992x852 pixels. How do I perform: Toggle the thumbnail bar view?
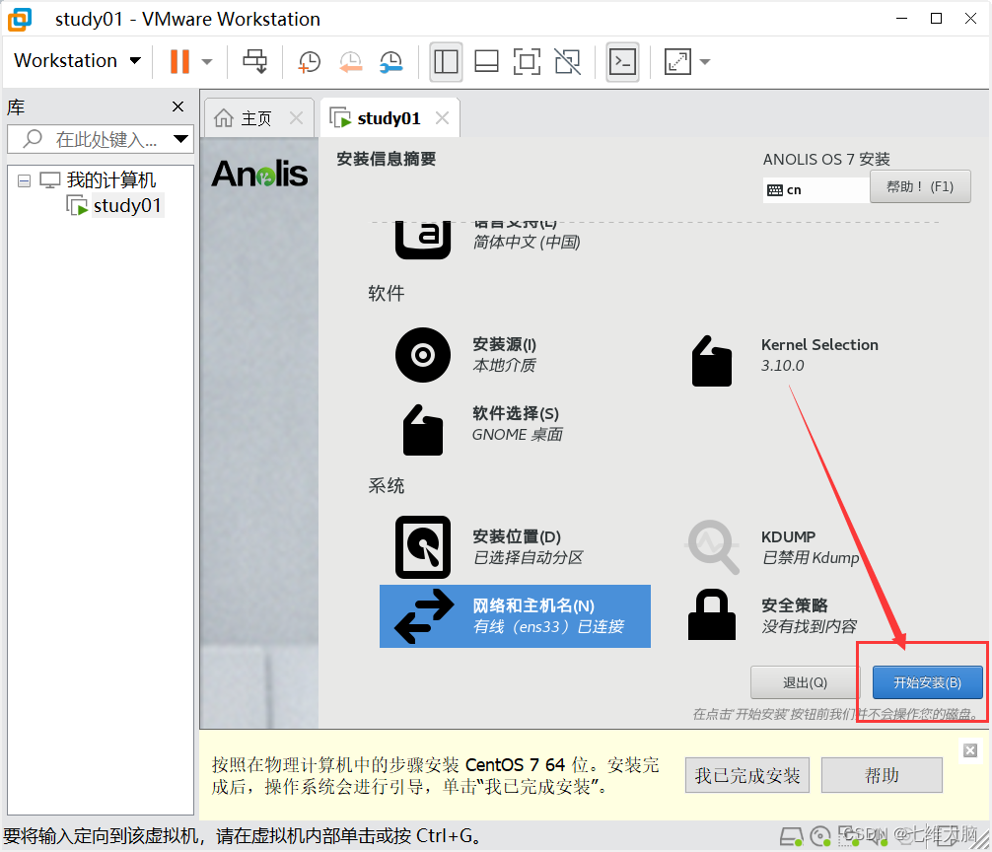486,62
